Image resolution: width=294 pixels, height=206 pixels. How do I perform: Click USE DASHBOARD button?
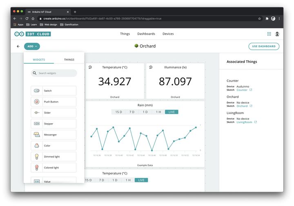tap(264, 47)
